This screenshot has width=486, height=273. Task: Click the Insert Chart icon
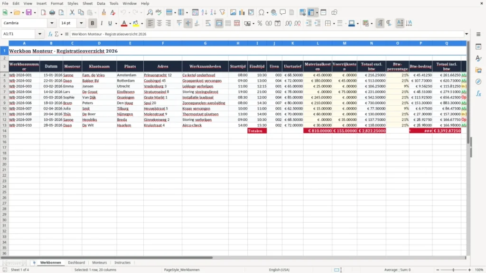click(x=242, y=12)
